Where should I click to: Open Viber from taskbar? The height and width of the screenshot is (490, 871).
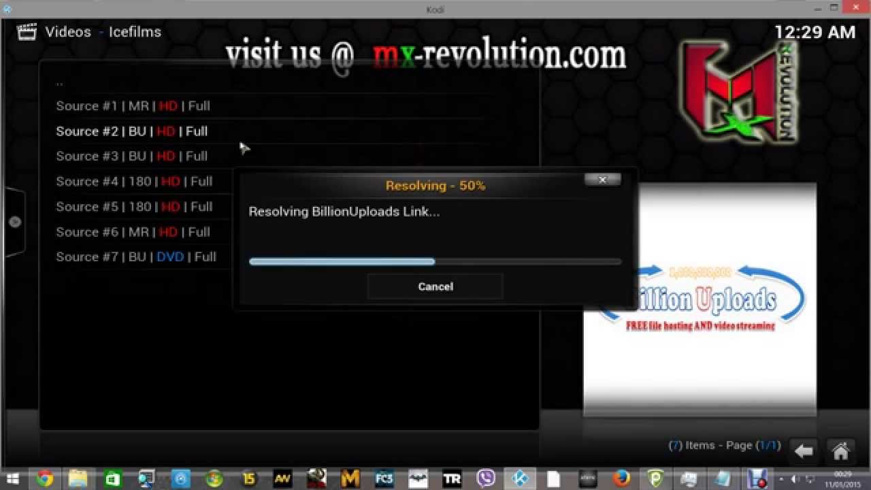pyautogui.click(x=486, y=478)
